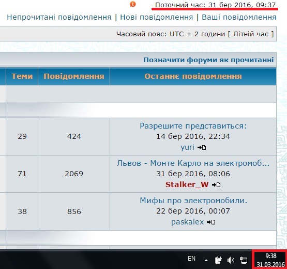Screen dimensions: 287x269
Task: Open user profile yuri
Action: click(x=187, y=147)
